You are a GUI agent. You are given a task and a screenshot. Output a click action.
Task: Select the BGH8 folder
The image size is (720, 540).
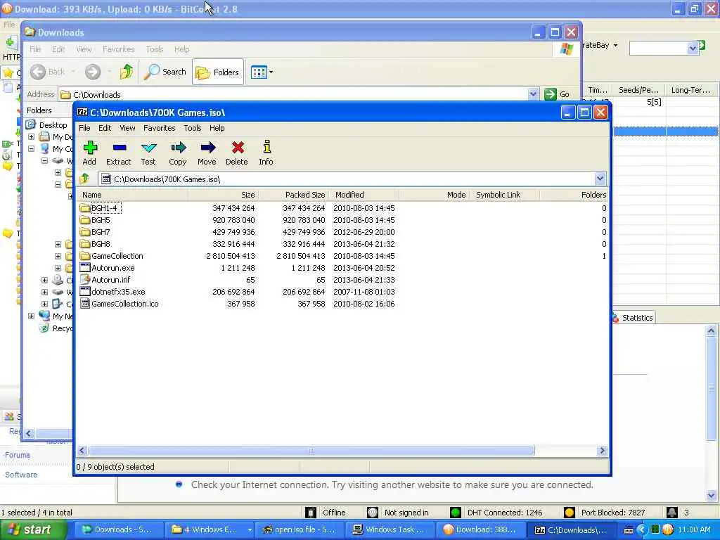click(100, 244)
